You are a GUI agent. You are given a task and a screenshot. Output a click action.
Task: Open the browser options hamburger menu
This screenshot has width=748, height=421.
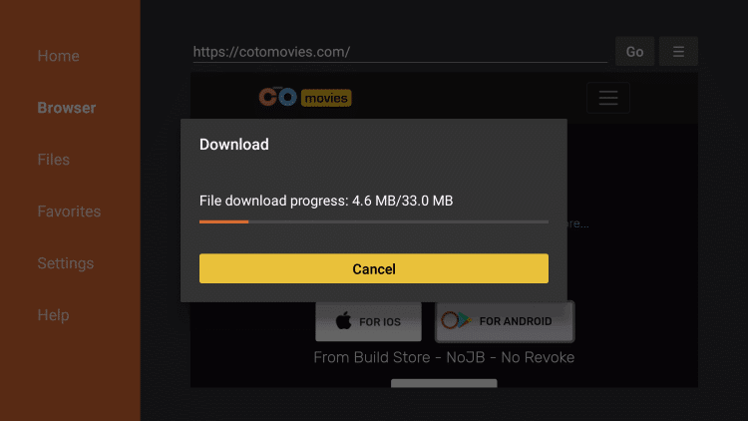pyautogui.click(x=678, y=52)
